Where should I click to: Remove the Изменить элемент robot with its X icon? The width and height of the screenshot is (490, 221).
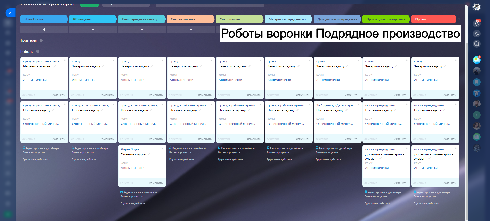[x=65, y=60]
